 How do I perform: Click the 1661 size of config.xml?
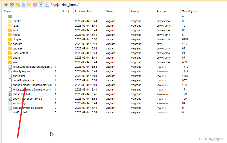pyautogui.click(x=185, y=76)
